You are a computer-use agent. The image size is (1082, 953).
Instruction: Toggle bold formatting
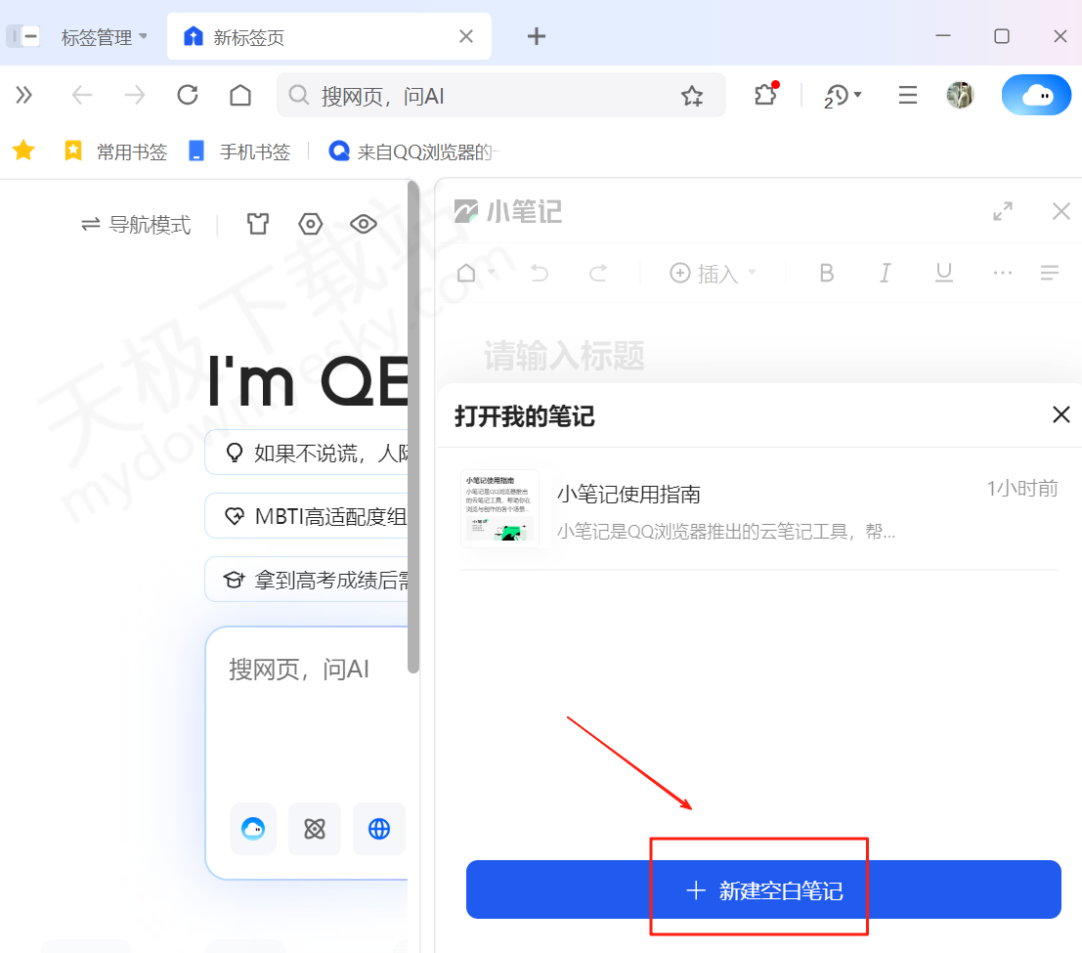point(827,274)
